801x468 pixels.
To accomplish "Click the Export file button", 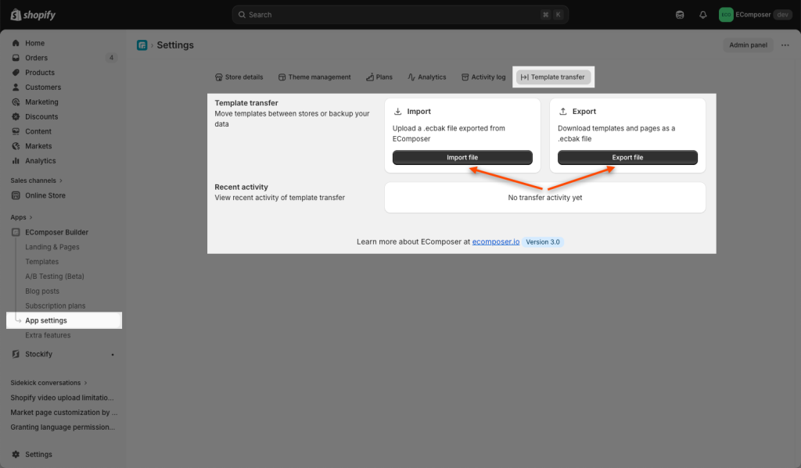I will click(x=627, y=158).
